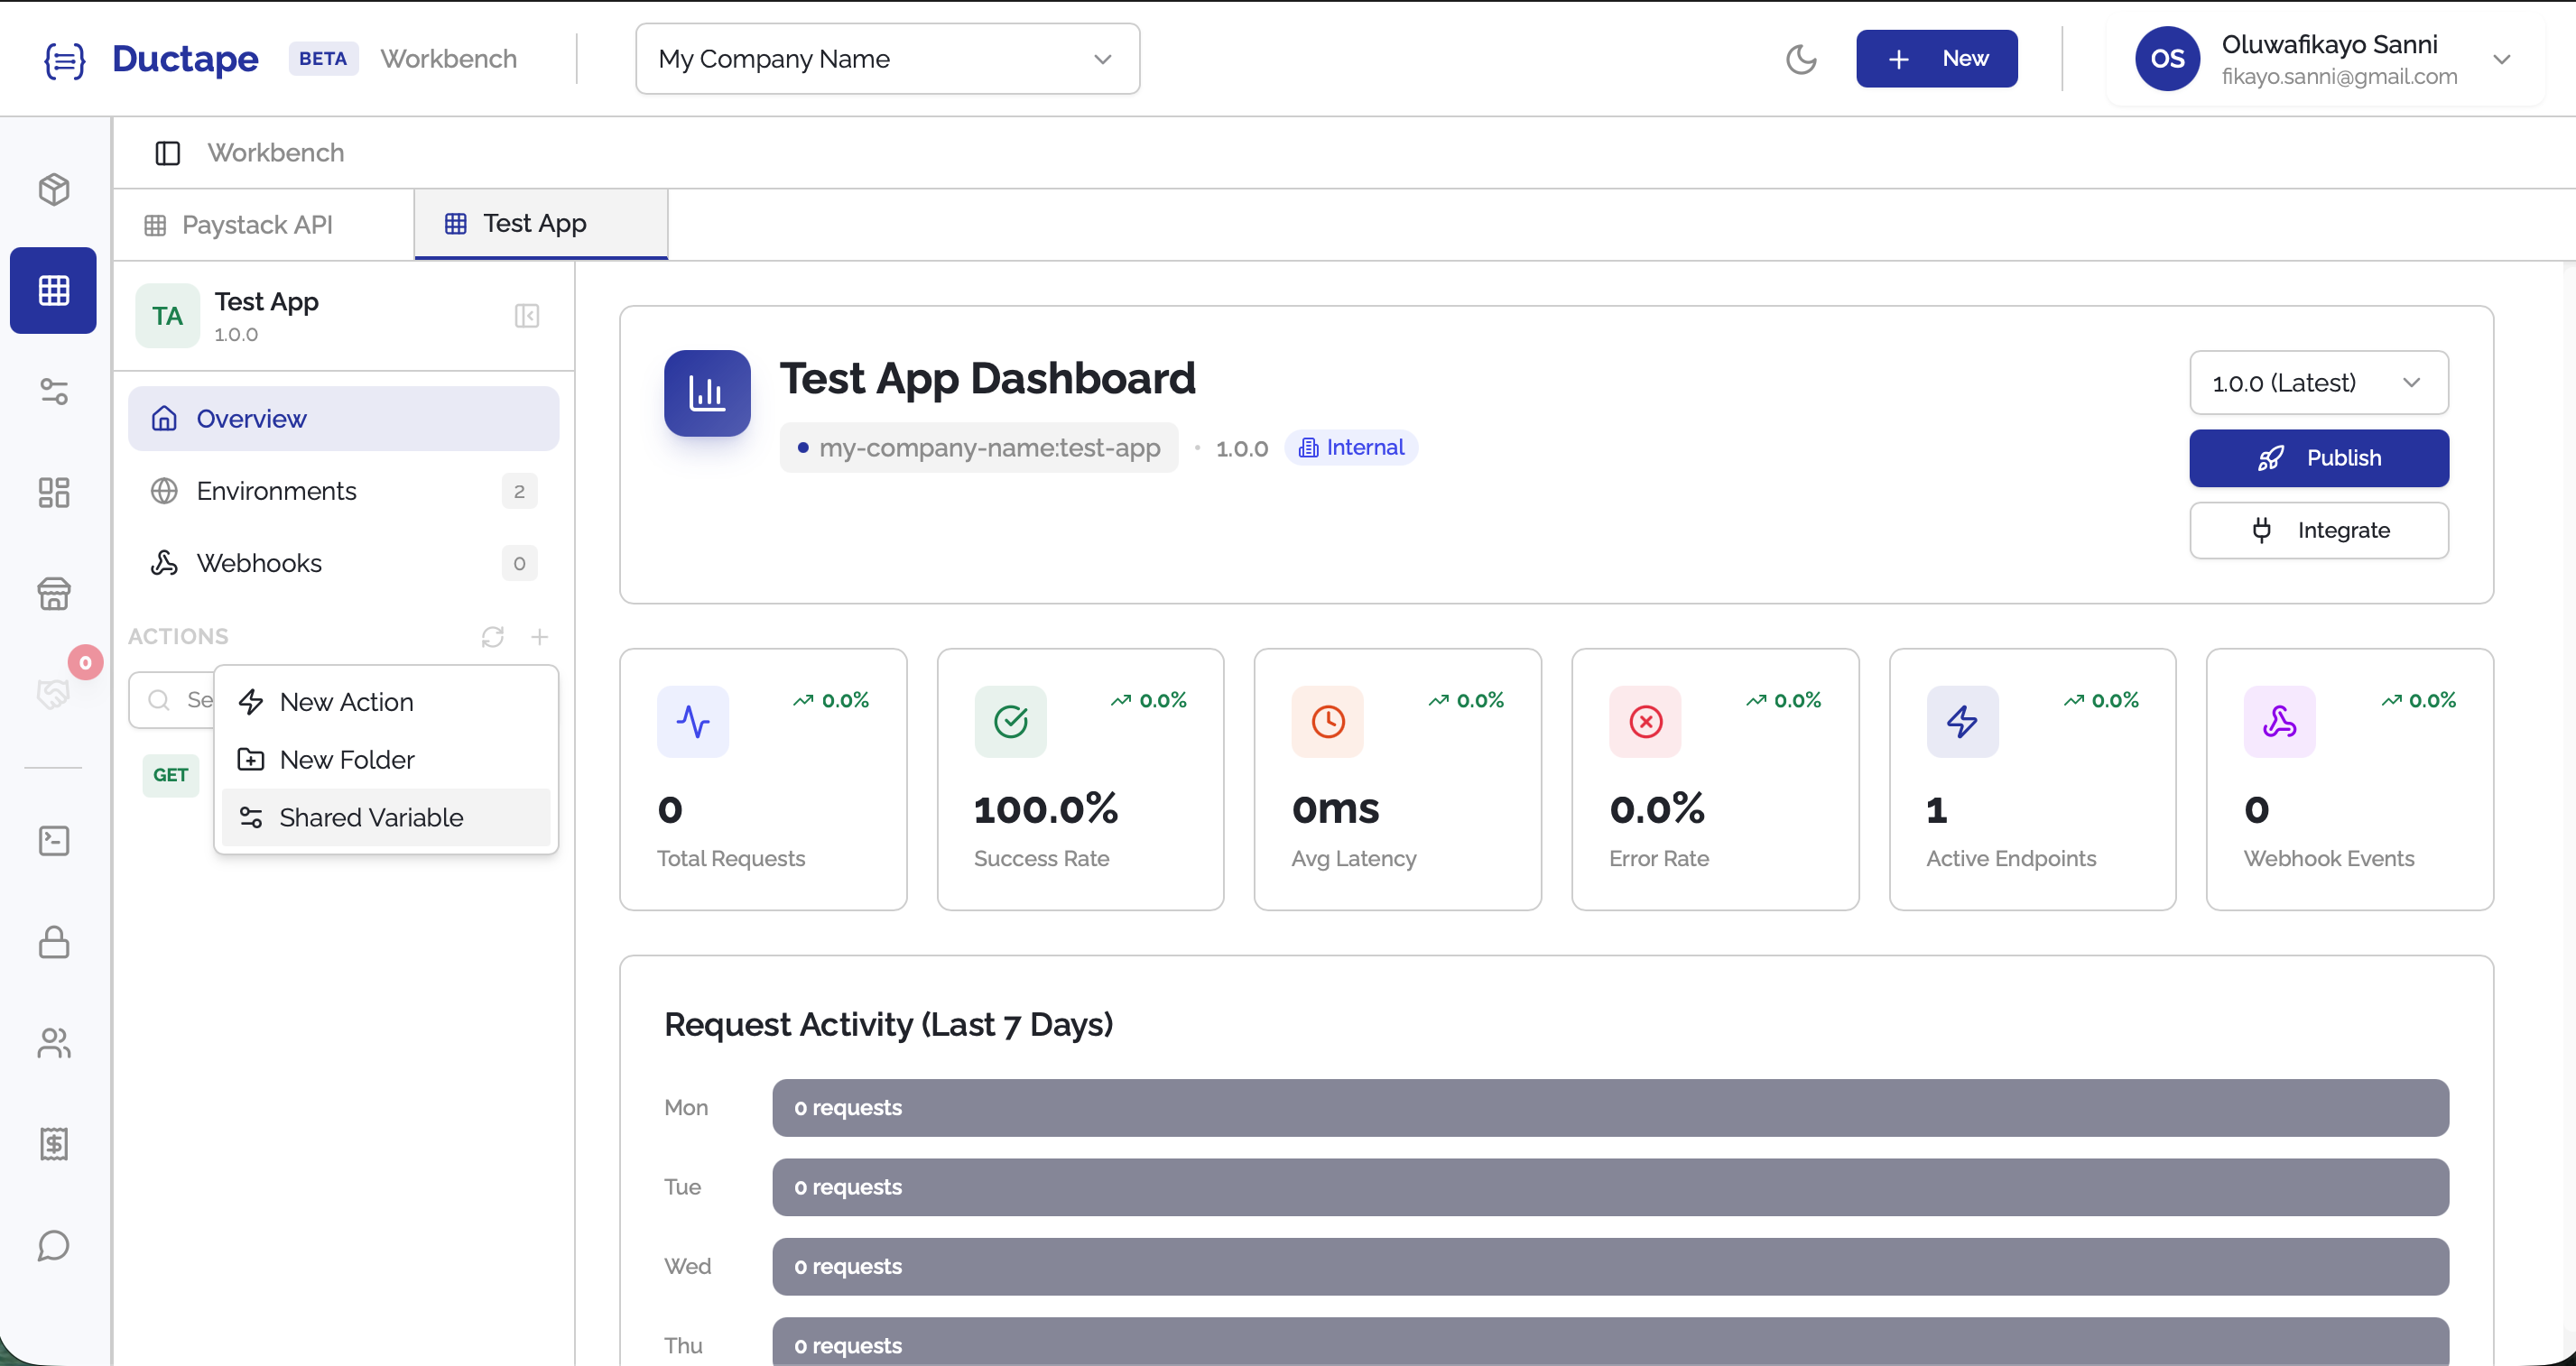
Task: Open the chat bubble icon
Action: click(x=54, y=1245)
